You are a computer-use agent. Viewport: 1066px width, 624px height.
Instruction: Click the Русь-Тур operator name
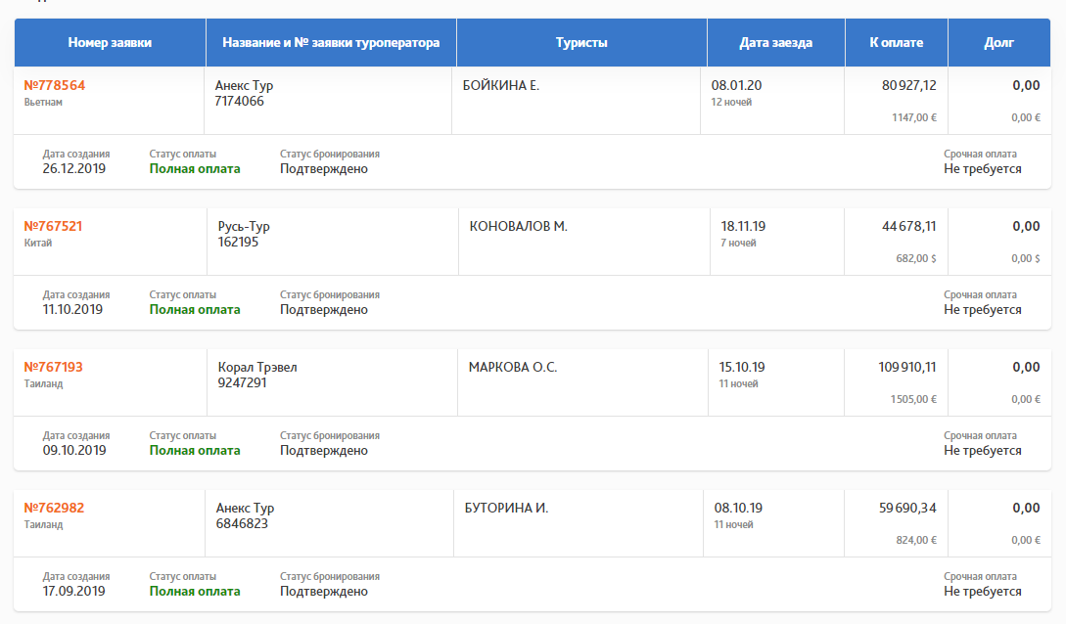(x=244, y=226)
